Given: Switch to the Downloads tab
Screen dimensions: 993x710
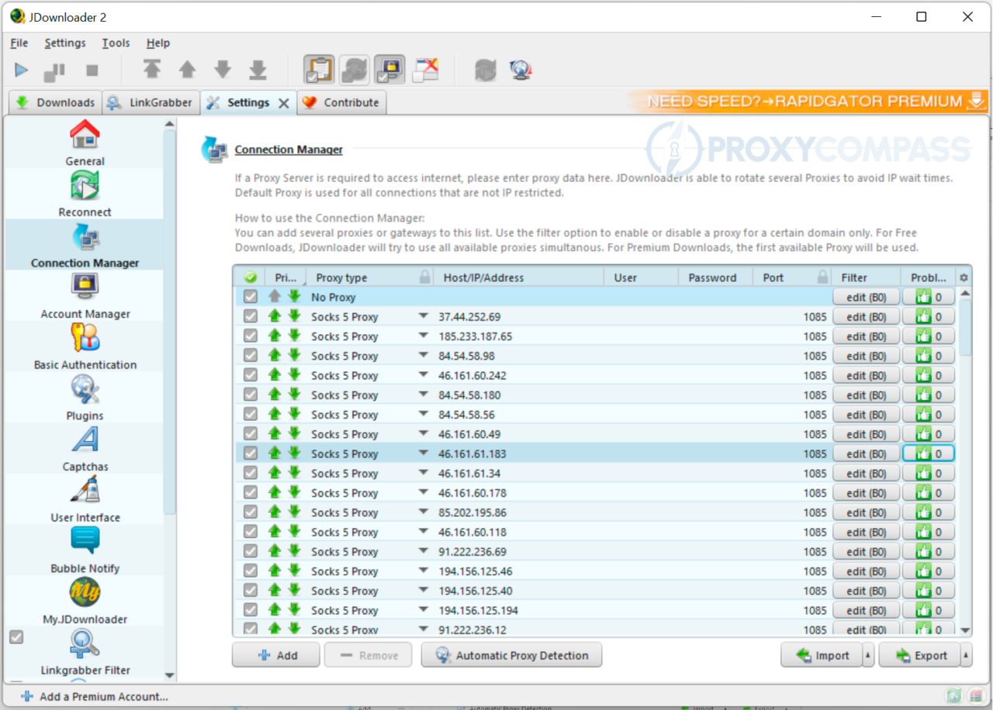Looking at the screenshot, I should [x=54, y=102].
